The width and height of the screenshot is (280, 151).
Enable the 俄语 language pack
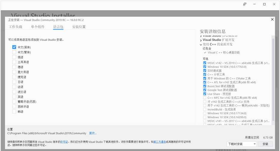[x=14, y=57]
